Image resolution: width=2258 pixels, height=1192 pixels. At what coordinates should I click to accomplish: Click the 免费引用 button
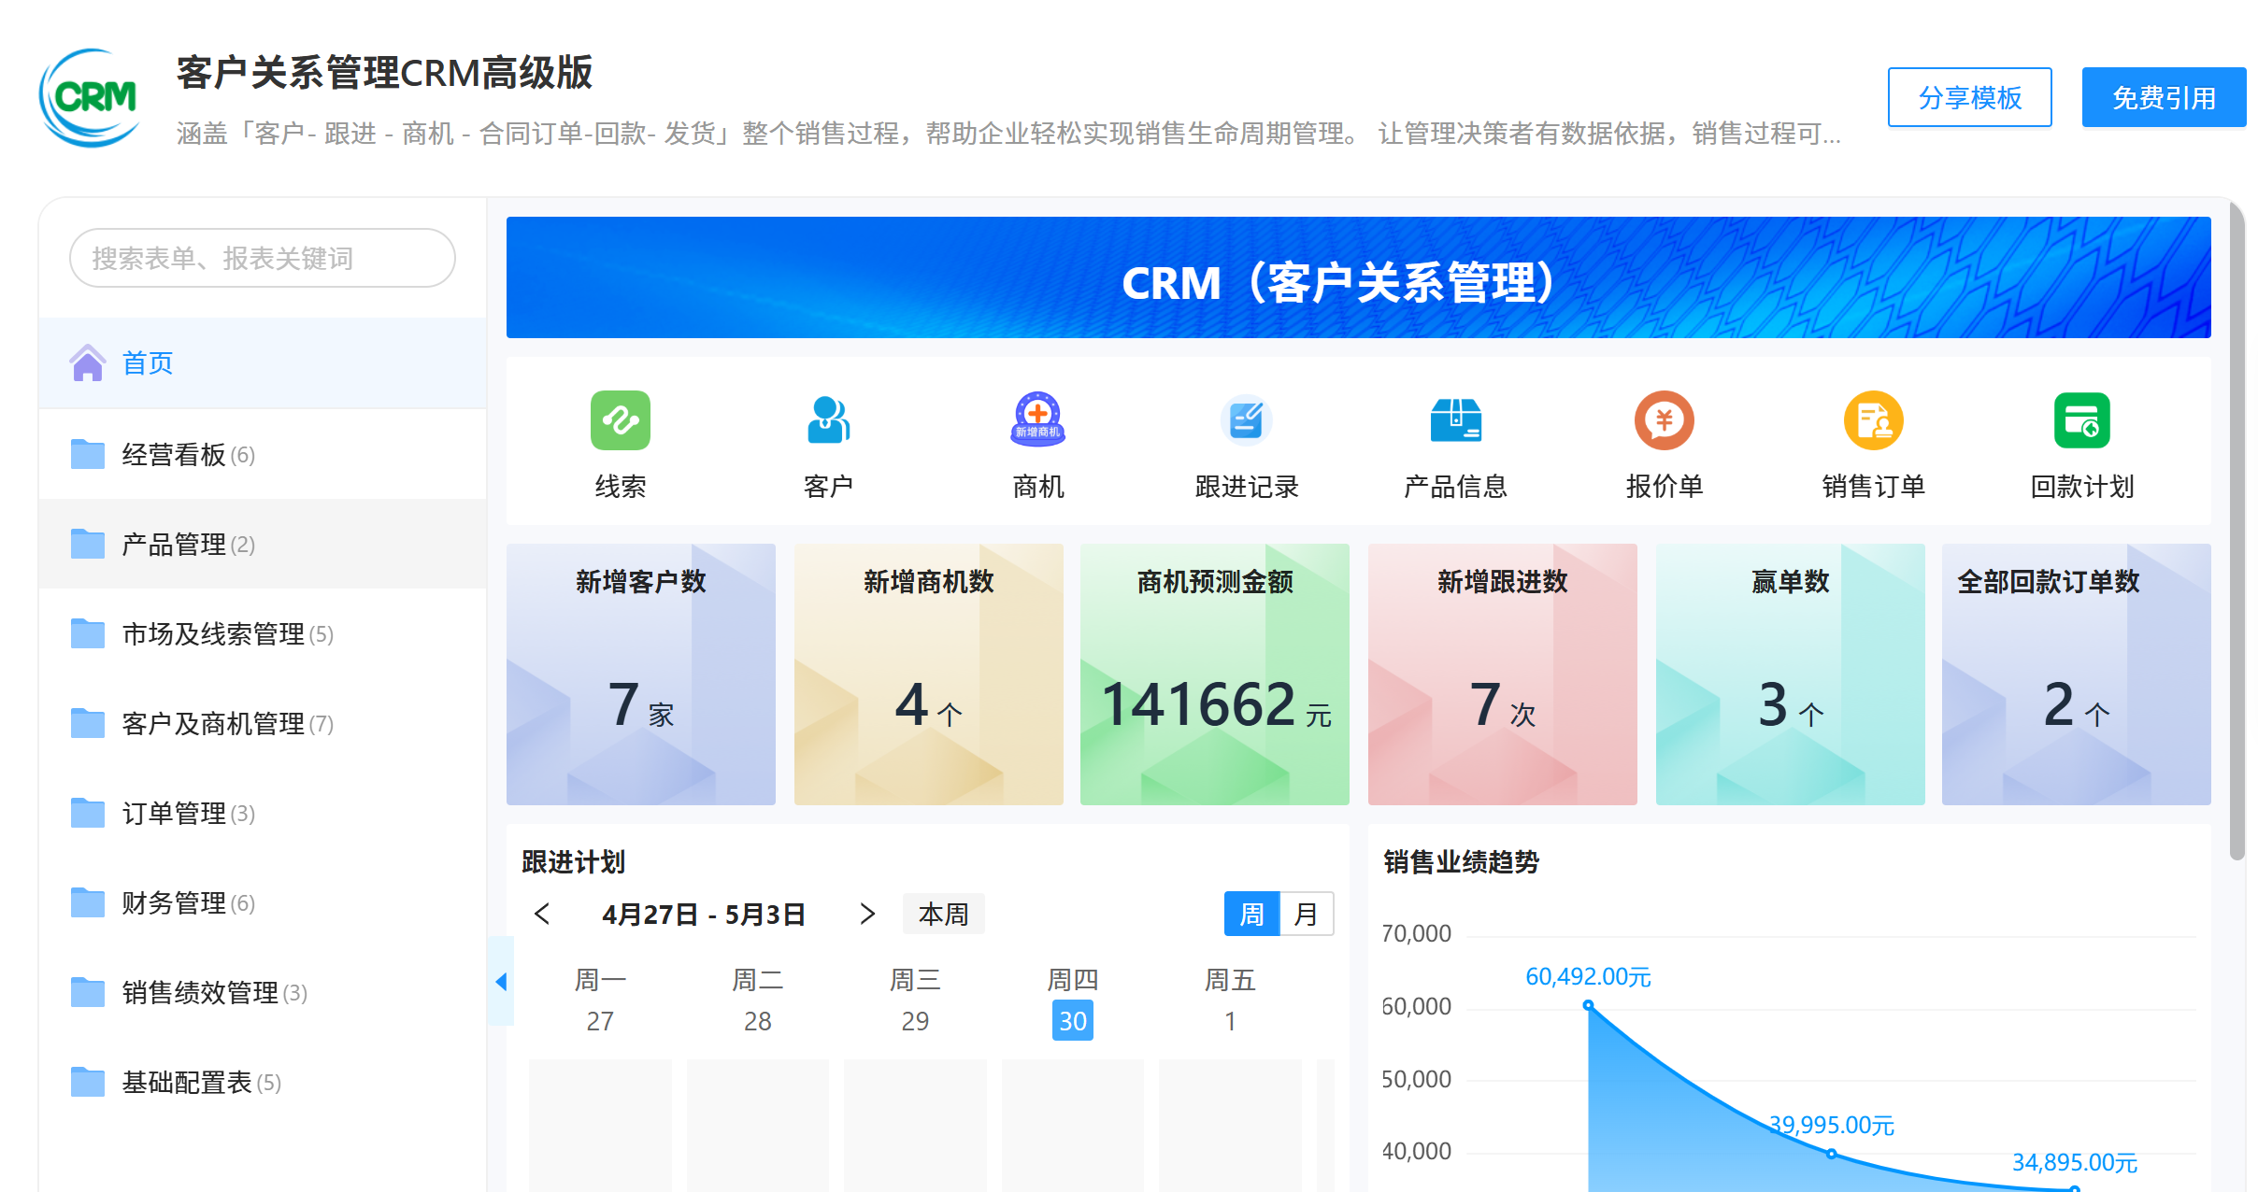[2164, 97]
